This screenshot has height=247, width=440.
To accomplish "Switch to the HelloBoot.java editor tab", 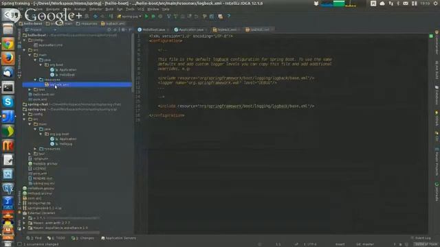I will (153, 30).
